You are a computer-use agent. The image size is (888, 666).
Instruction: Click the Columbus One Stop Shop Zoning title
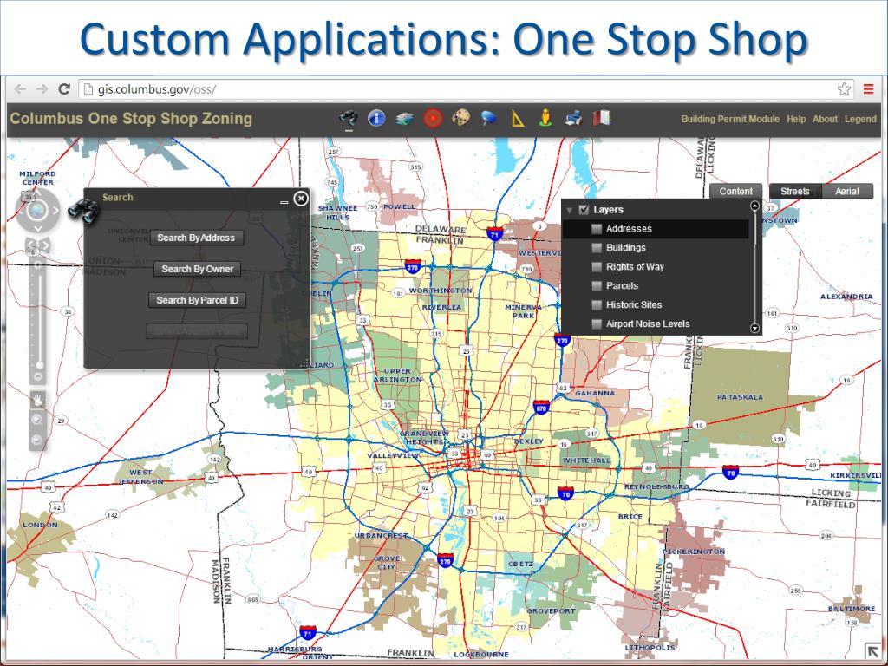(132, 118)
